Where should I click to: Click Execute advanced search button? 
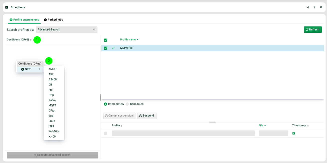(52, 155)
